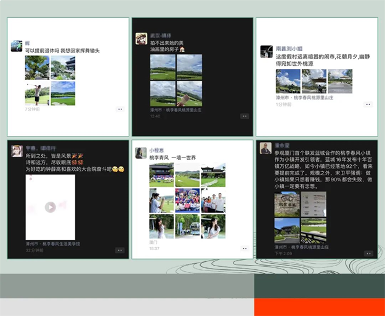This screenshot has height=316, width=385.
Task: Open the more-options dots on the 15:37 post
Action: [245, 248]
